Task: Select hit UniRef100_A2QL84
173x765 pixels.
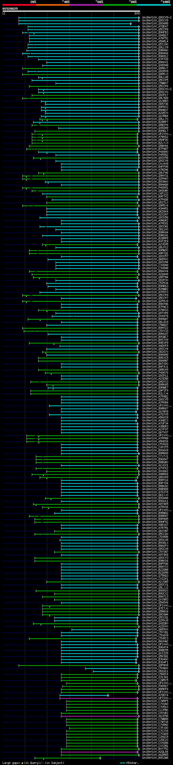Action: (155, 752)
